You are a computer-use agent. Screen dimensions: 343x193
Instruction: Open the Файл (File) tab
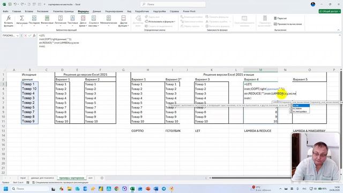[x=5, y=11]
